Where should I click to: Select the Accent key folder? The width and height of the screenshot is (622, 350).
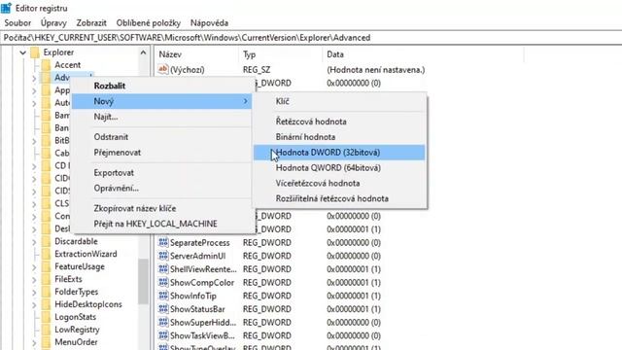point(67,65)
